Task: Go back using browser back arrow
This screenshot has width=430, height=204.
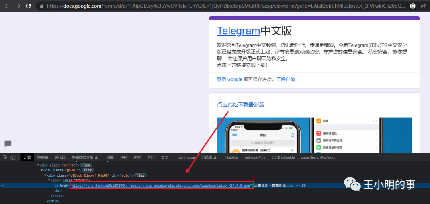Action: pos(8,6)
